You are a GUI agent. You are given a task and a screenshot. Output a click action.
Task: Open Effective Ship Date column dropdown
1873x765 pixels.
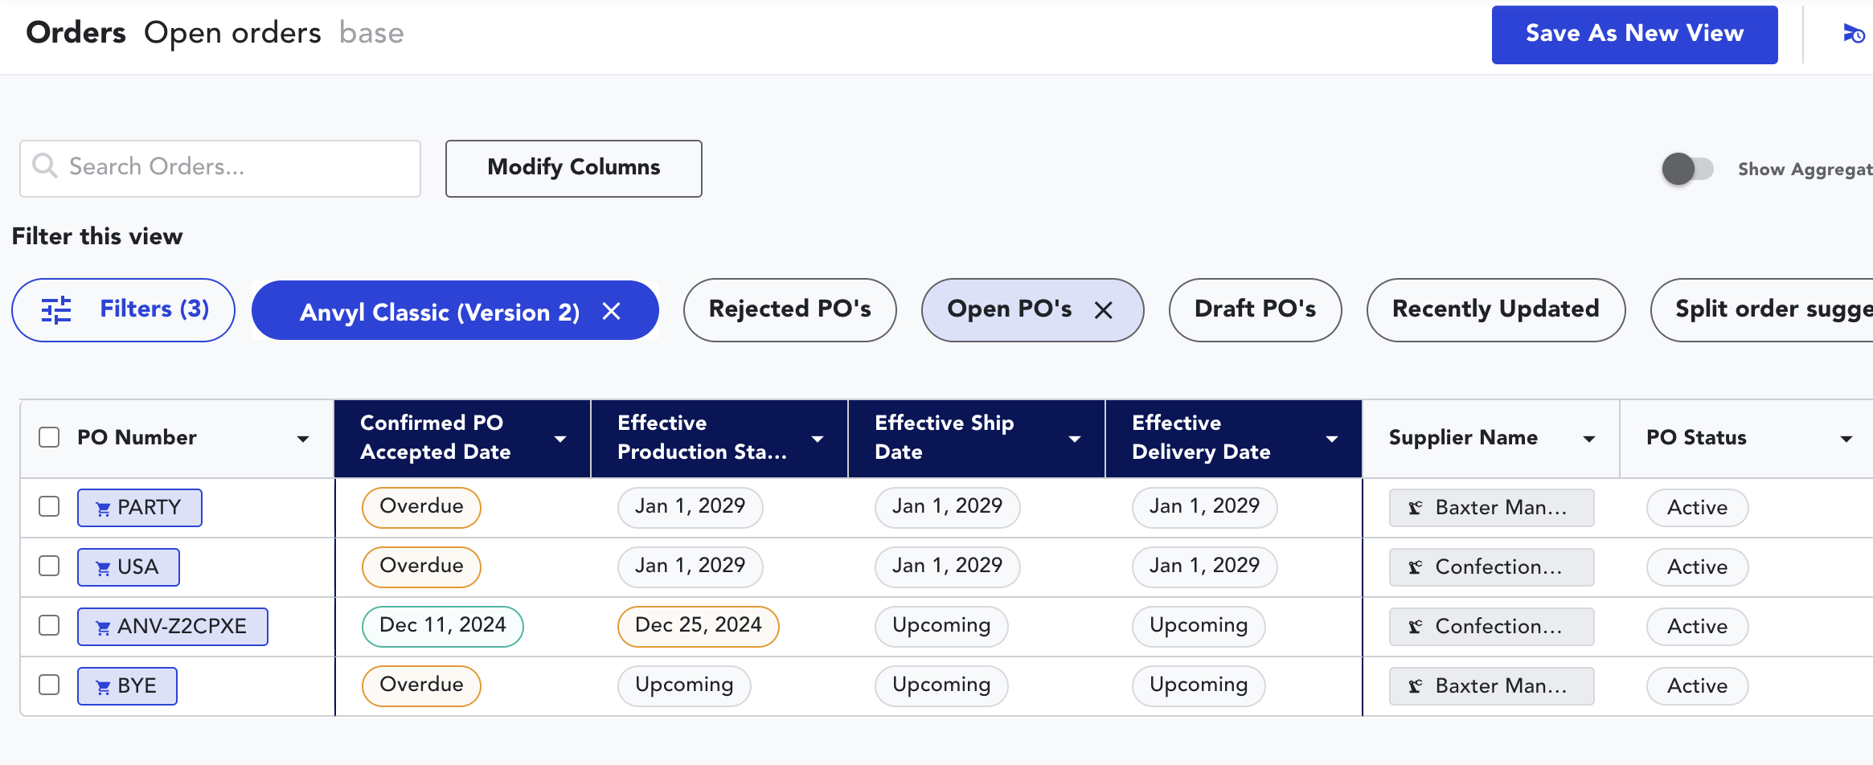click(x=1075, y=439)
